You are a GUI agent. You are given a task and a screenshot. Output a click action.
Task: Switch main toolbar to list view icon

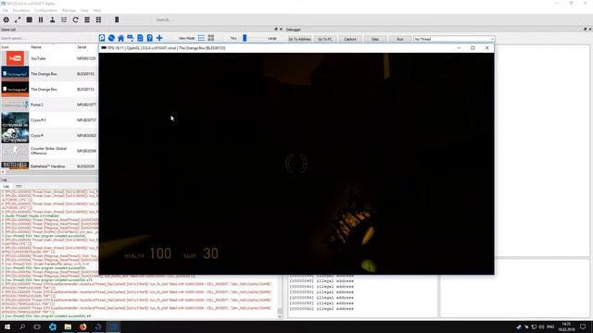coord(87,19)
